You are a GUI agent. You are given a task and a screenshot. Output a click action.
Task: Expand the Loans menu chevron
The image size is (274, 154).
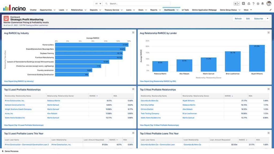coord(134,10)
